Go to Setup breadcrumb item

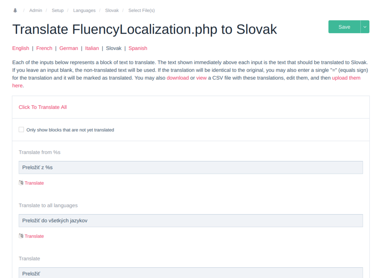pyautogui.click(x=58, y=10)
